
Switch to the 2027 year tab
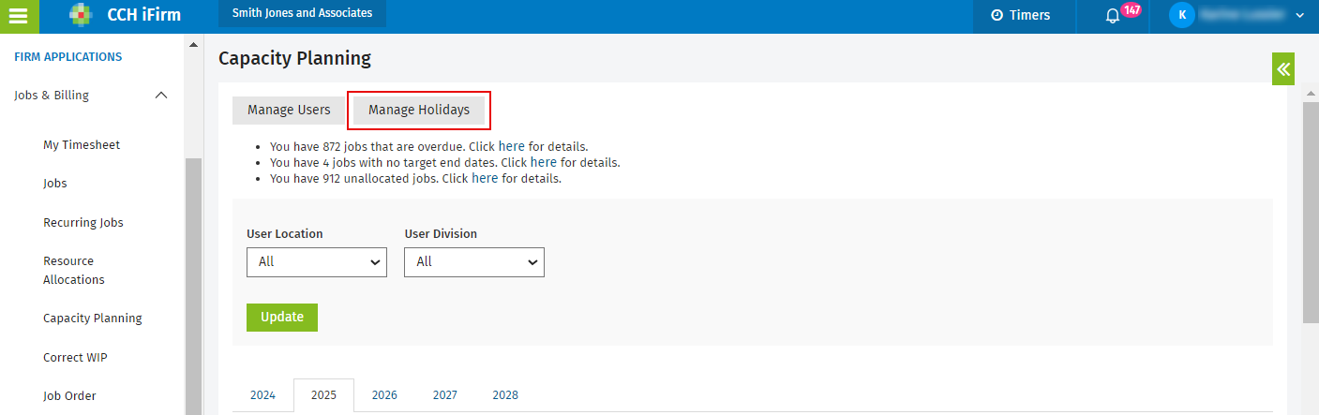coord(445,395)
